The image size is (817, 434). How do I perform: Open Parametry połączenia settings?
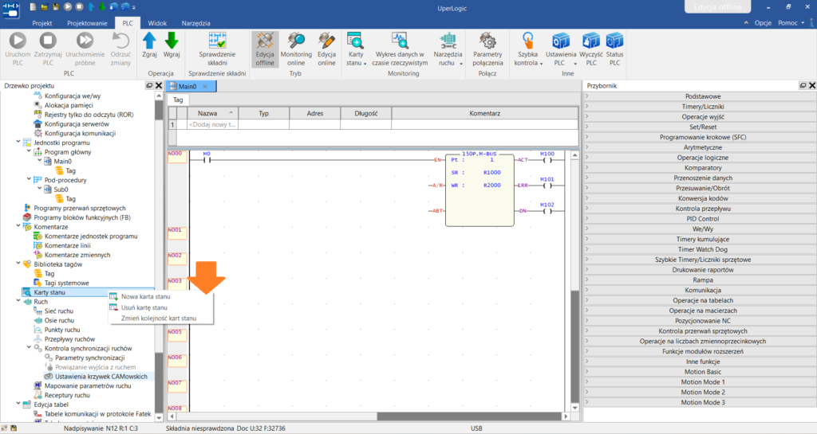(x=487, y=49)
